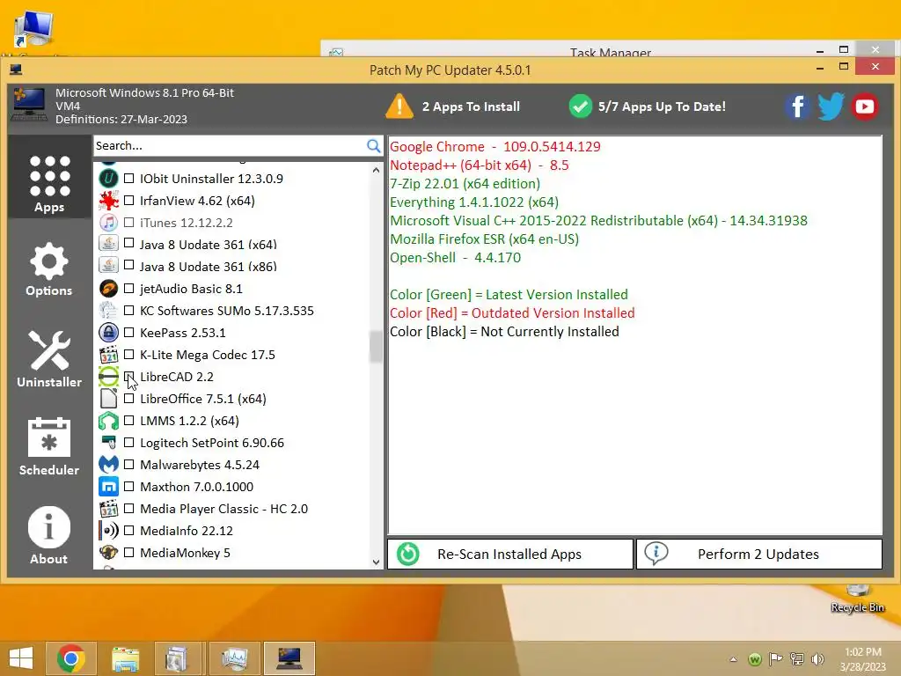Tick the MediaInfo 22.12 checkbox
The image size is (901, 676).
[x=128, y=531]
